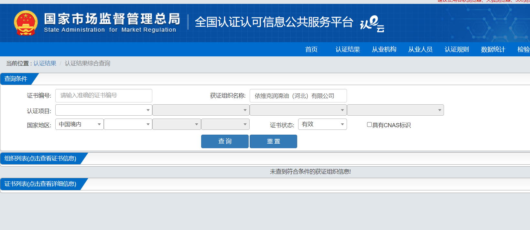Image resolution: width=530 pixels, height=230 pixels.
Task: Click the 查询 button
Action: pyautogui.click(x=225, y=141)
